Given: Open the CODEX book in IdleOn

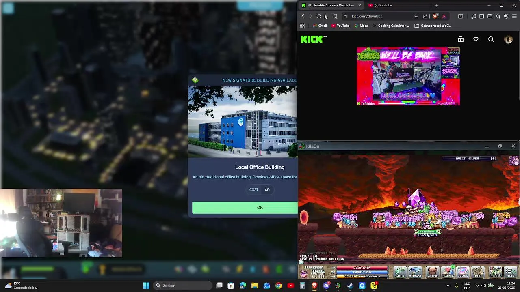Looking at the screenshot, I should [x=463, y=272].
